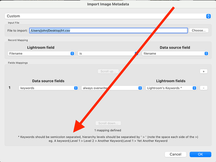Open the 'is' comparison dropdown
Viewport: 216px width, 162px height.
(108, 53)
